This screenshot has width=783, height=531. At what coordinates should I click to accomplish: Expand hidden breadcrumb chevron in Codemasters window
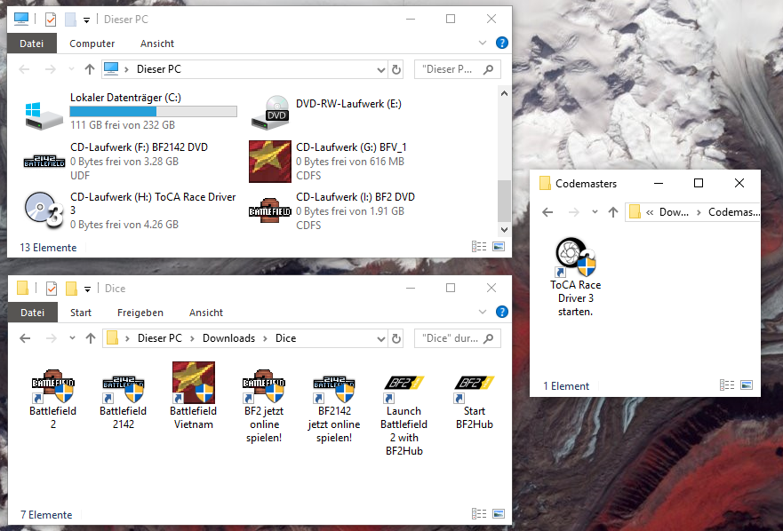[650, 212]
